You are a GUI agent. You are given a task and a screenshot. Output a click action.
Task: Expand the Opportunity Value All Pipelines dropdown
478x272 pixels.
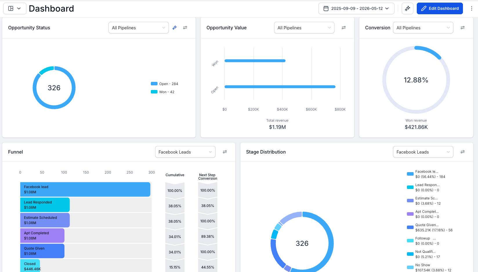[x=304, y=28]
